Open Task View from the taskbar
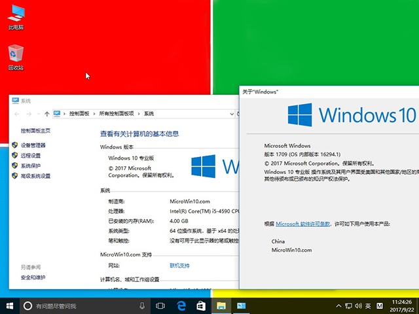 [x=160, y=305]
